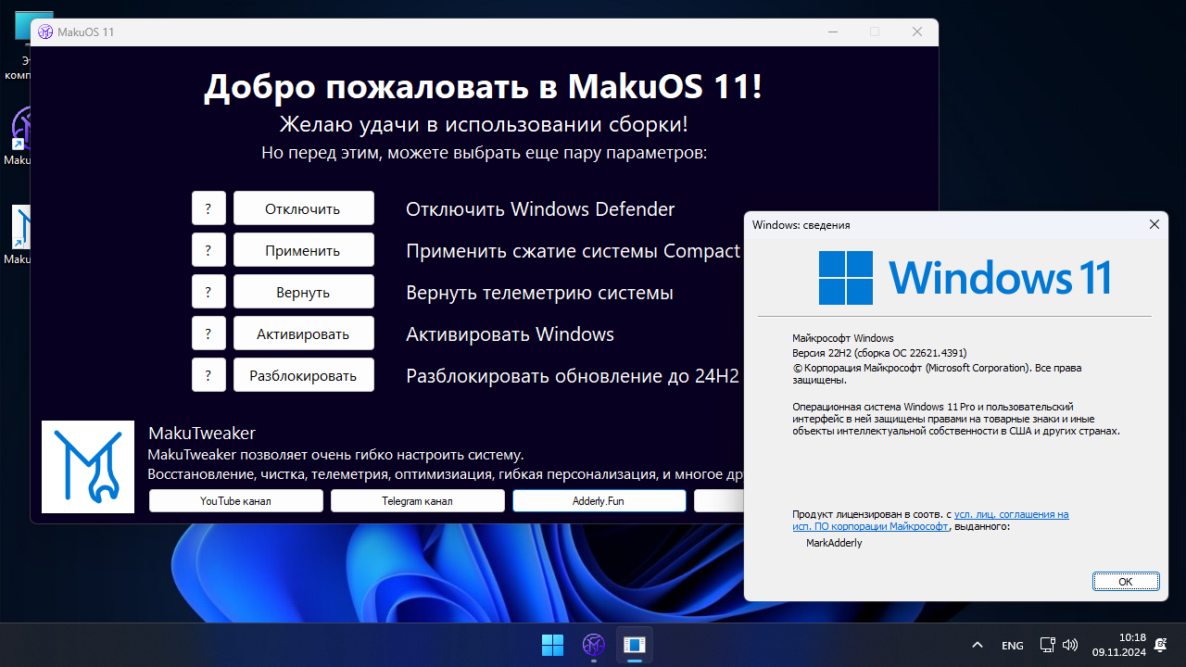This screenshot has width=1186, height=667.
Task: Click label Разблокировать обновление до 24H2
Action: point(573,376)
